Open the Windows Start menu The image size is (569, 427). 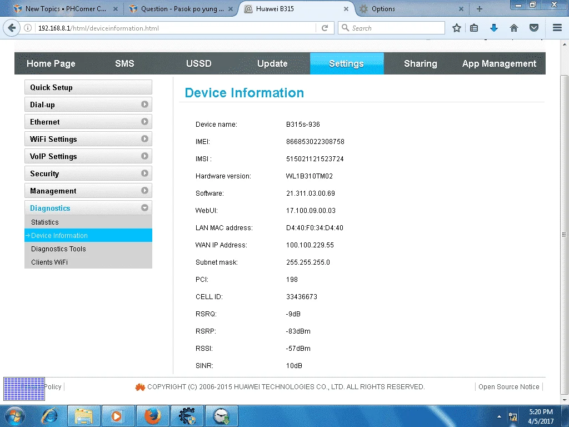point(15,416)
